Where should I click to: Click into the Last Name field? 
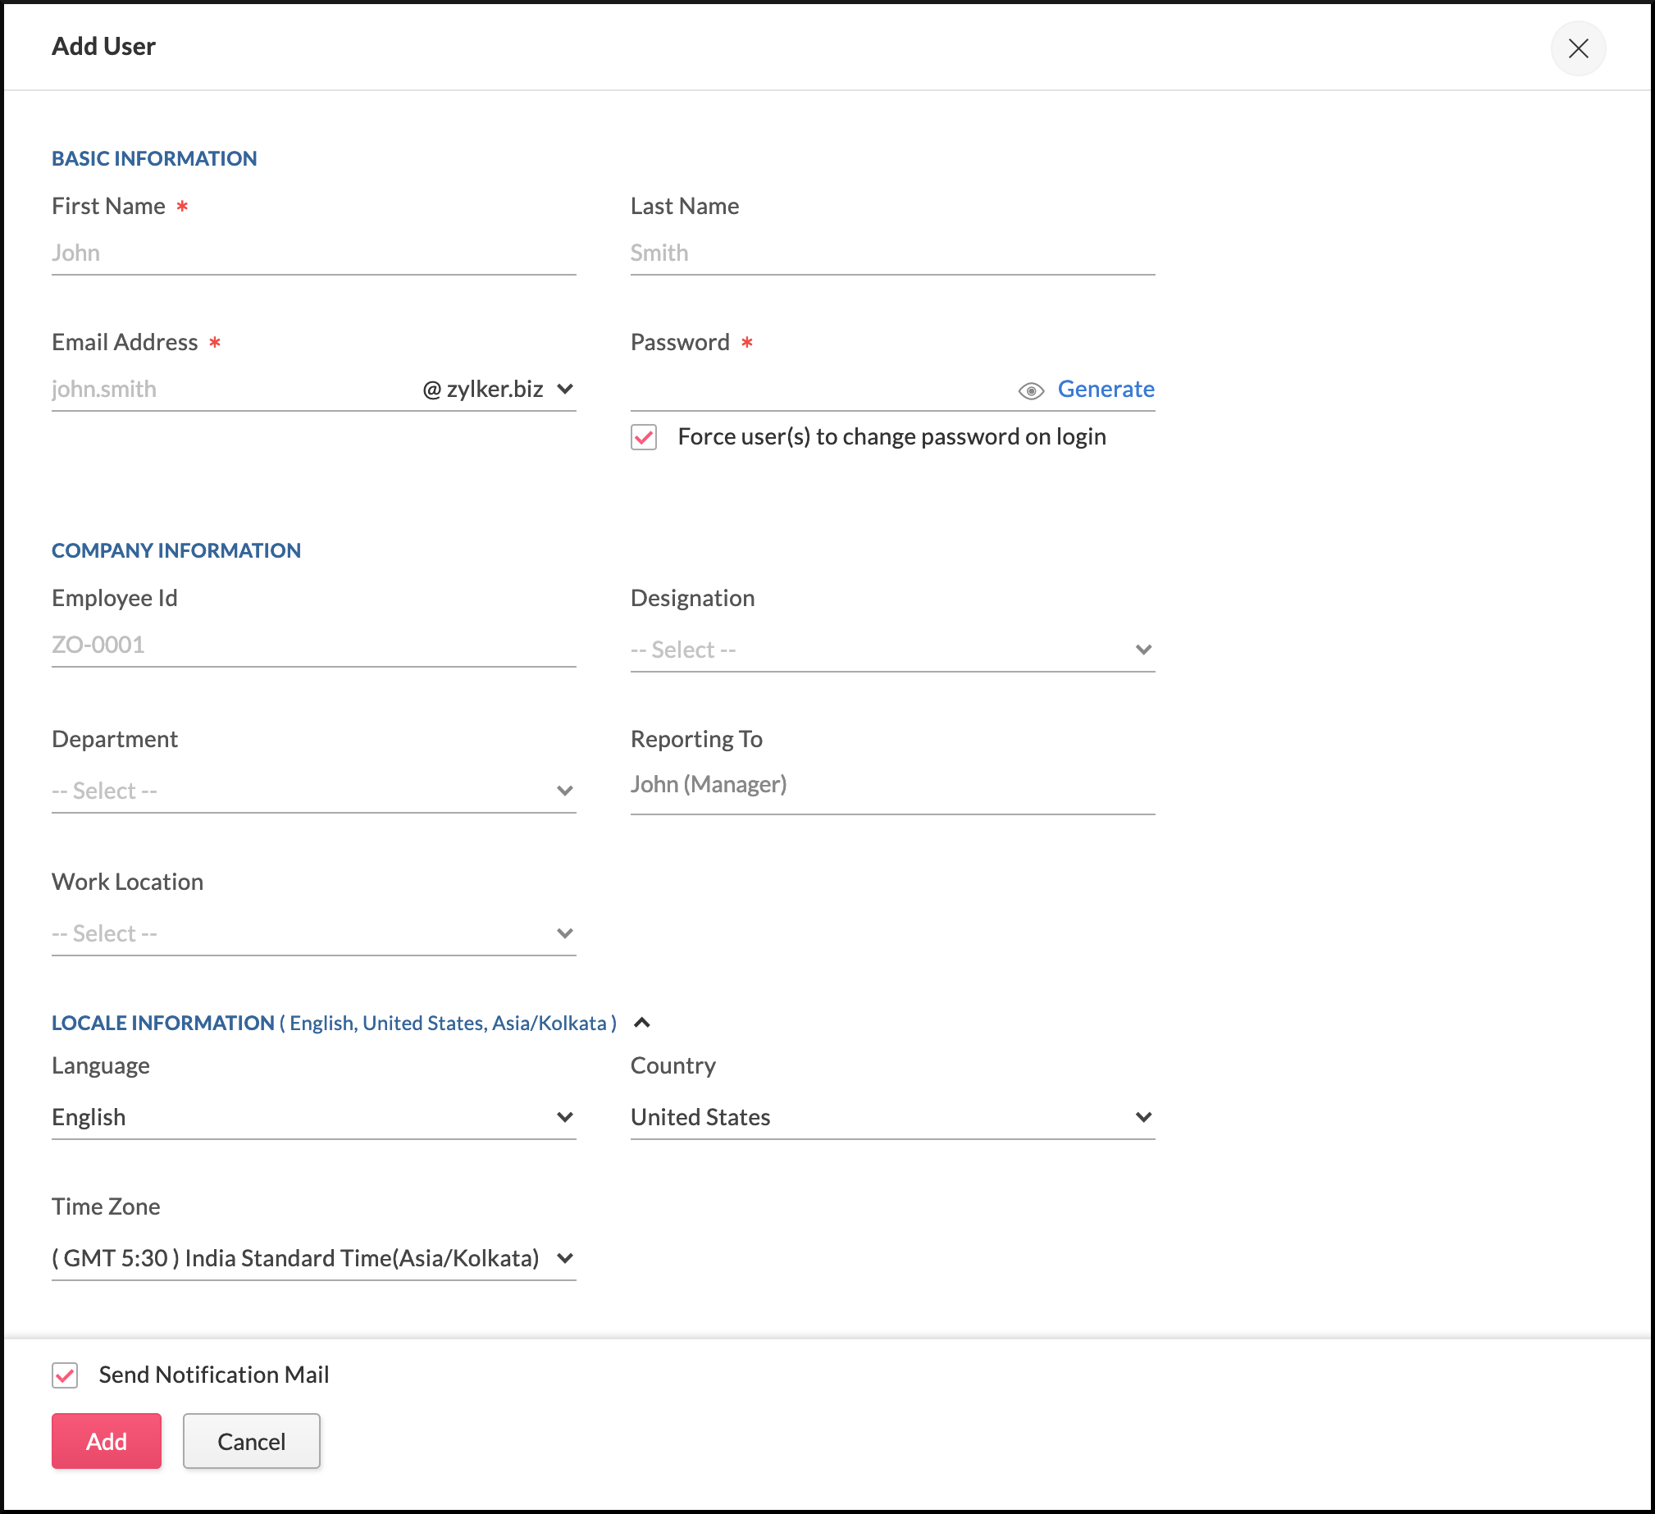click(x=891, y=253)
